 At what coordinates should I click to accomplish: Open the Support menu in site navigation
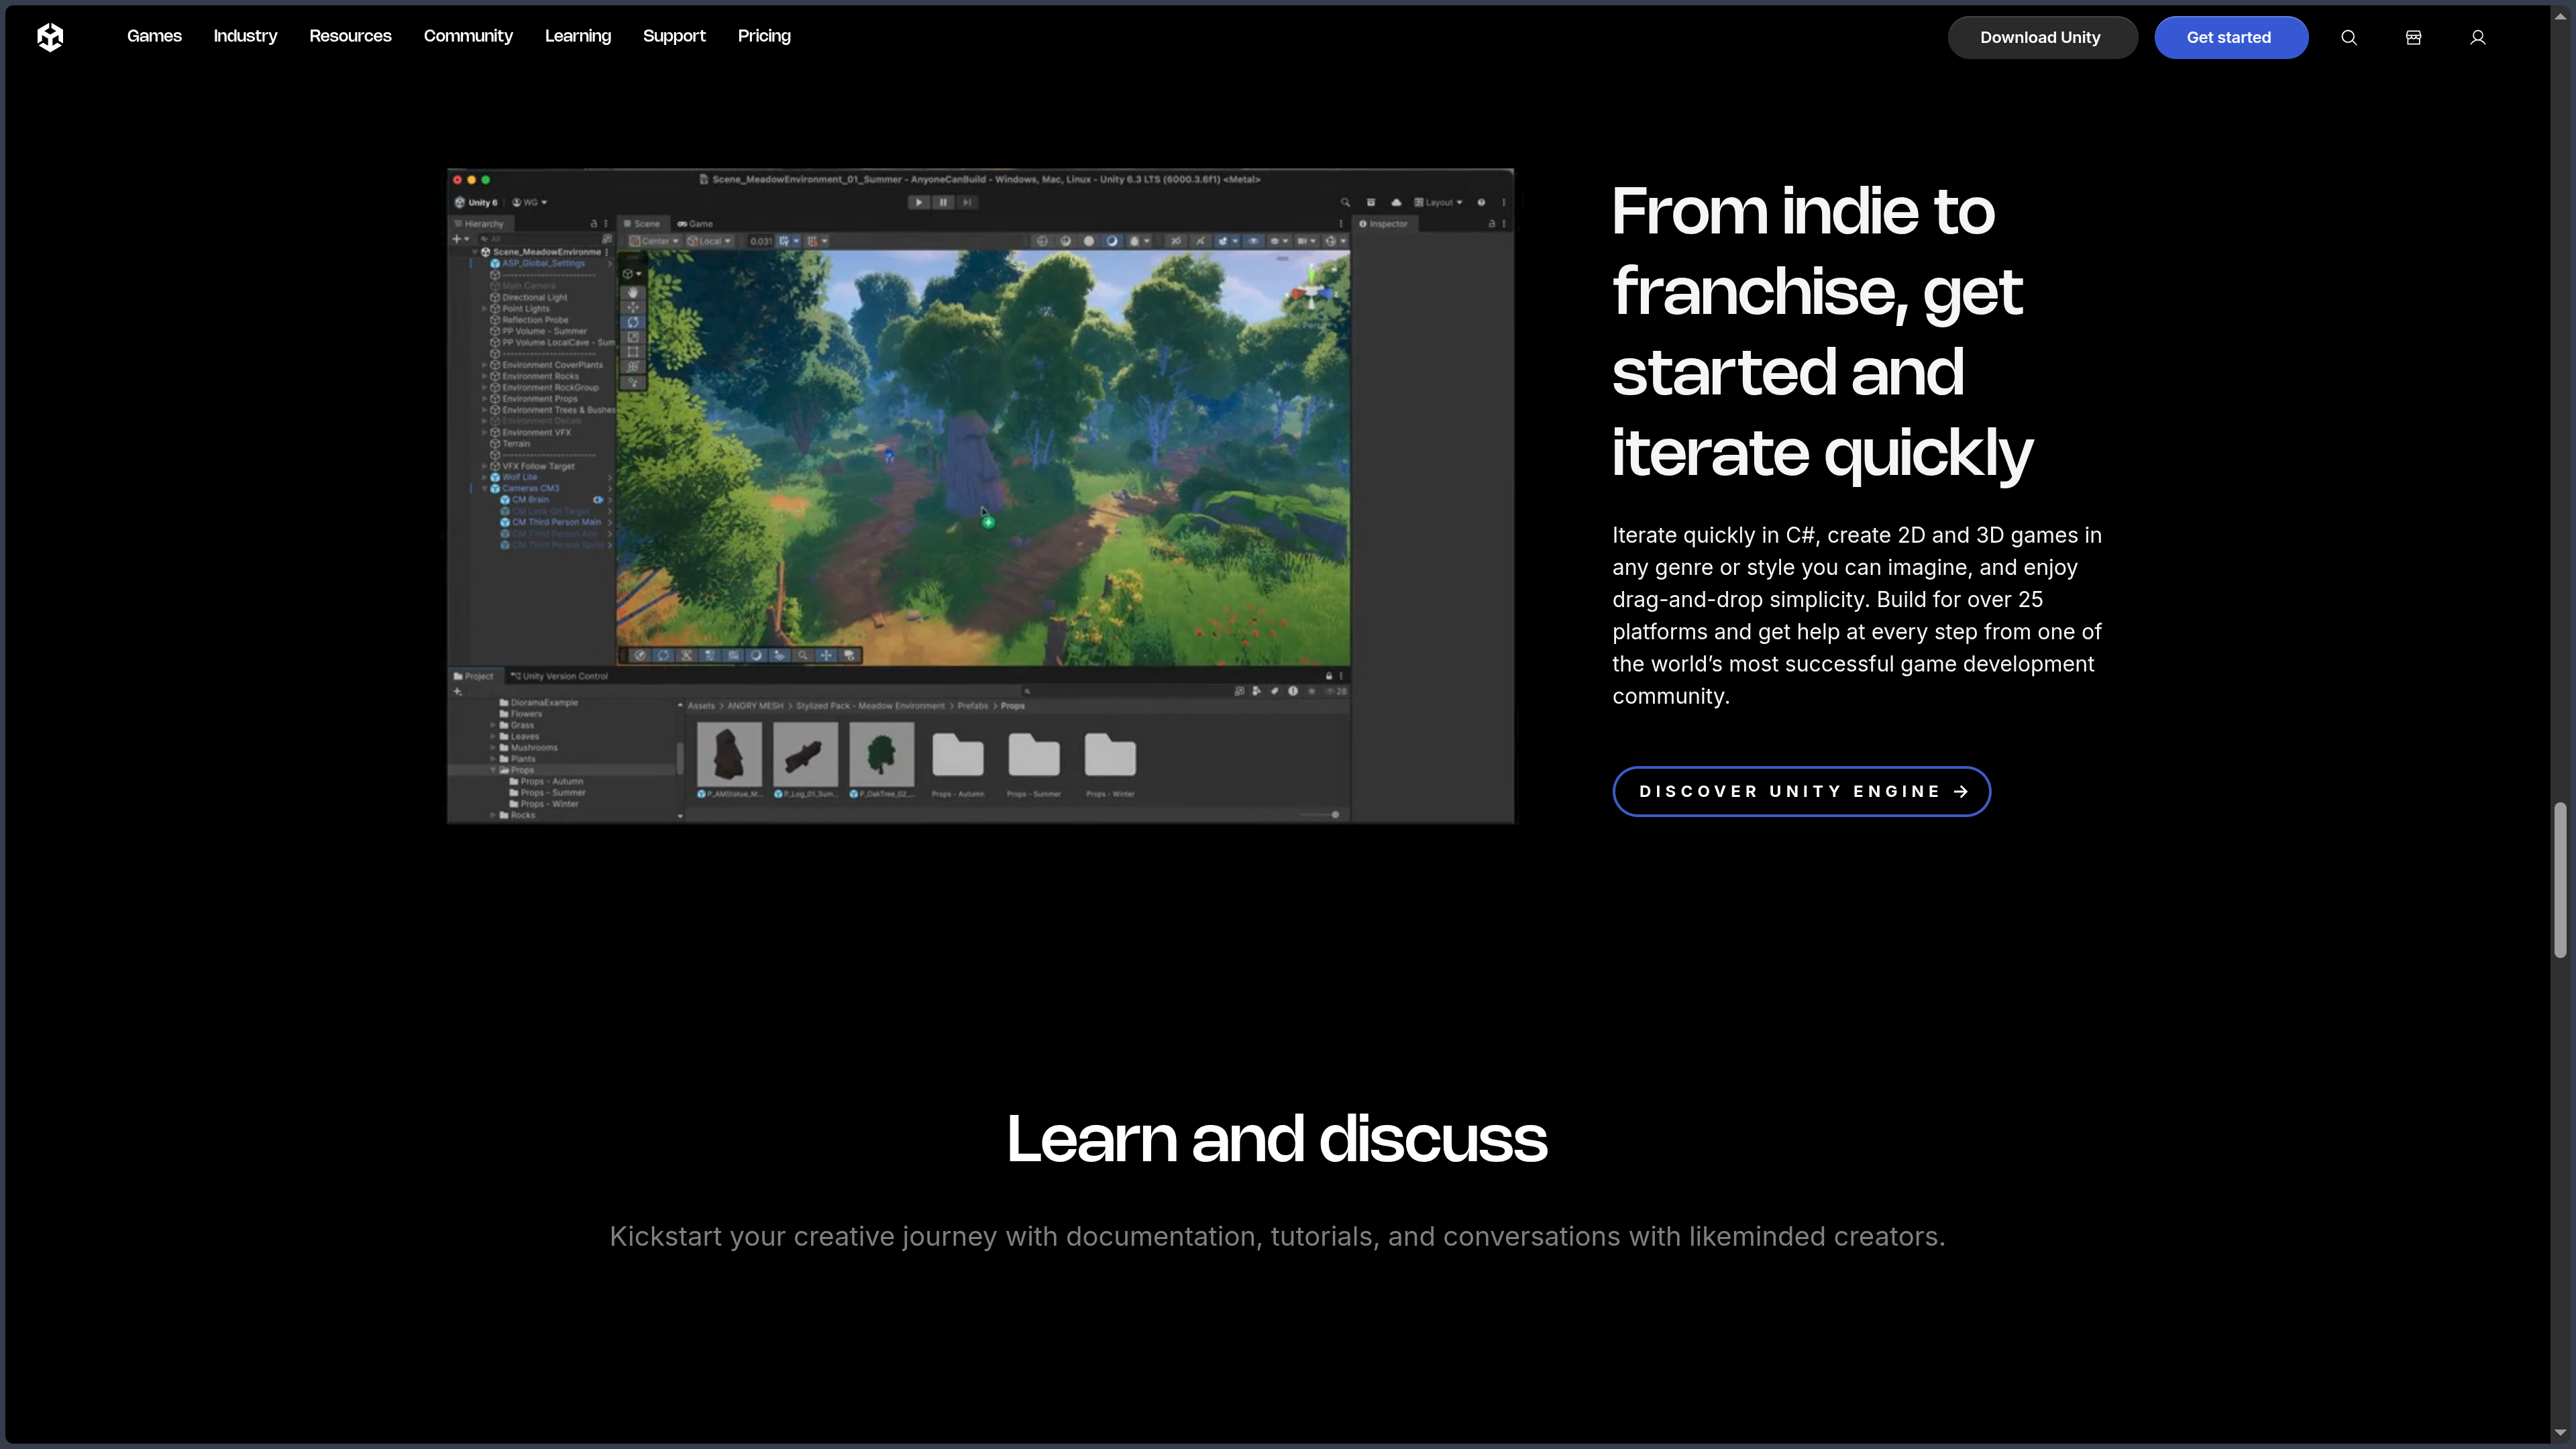674,36
